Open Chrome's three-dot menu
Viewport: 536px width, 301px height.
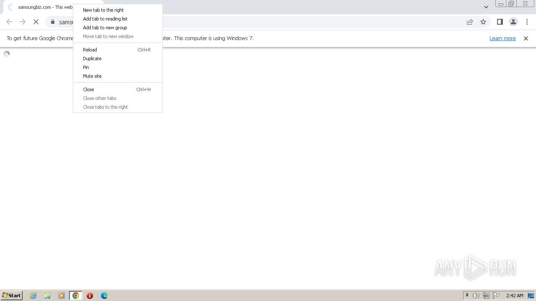pyautogui.click(x=527, y=22)
